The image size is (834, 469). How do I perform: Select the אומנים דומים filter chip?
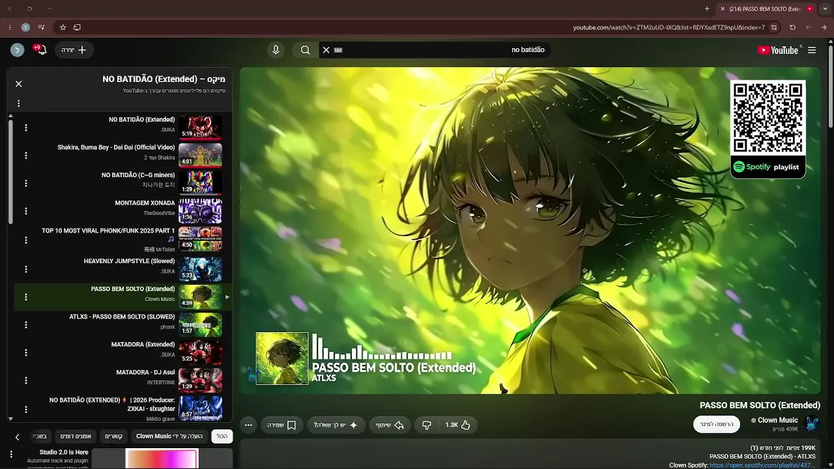[x=76, y=436]
